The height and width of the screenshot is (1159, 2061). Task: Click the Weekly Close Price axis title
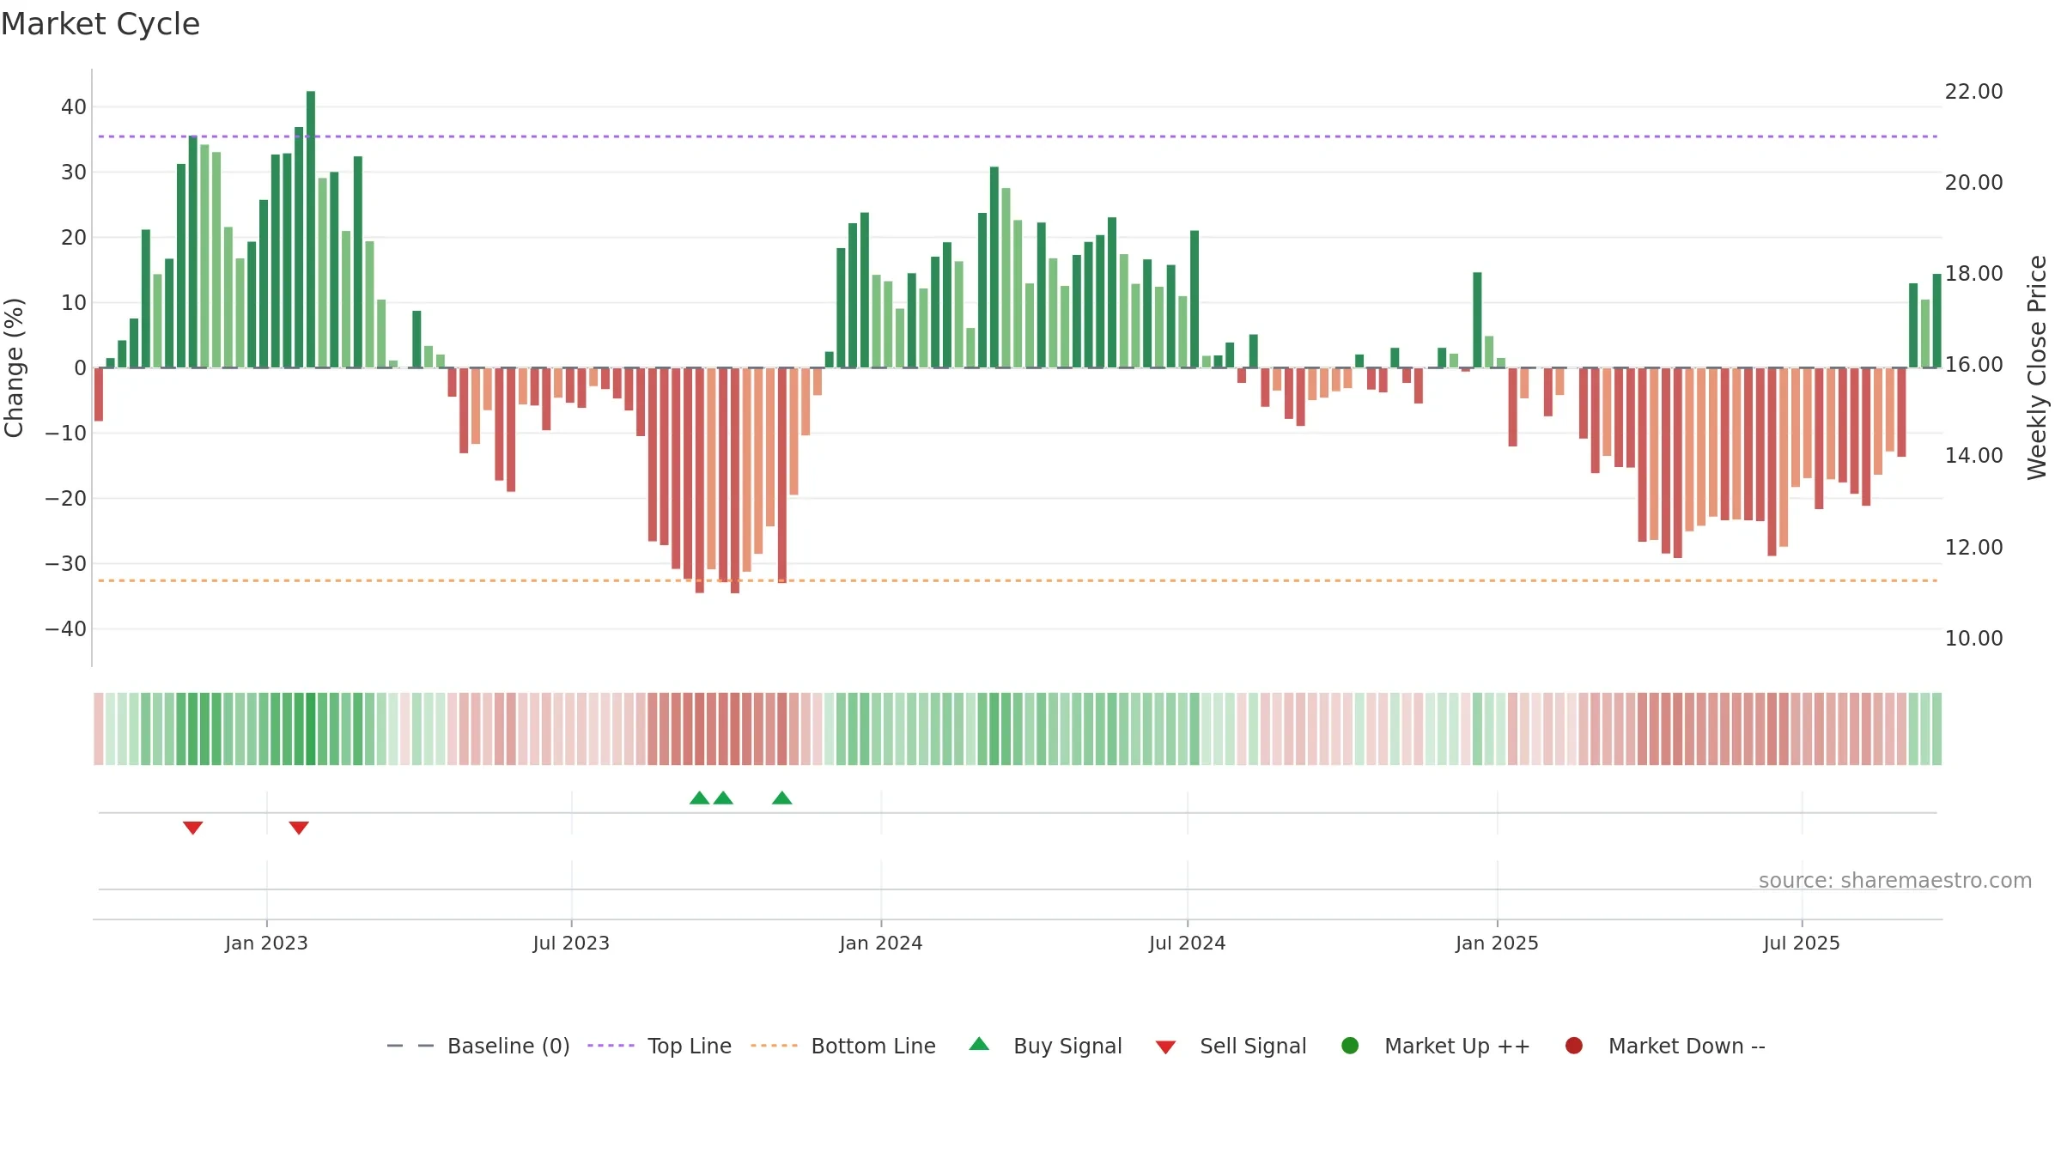(x=2037, y=367)
